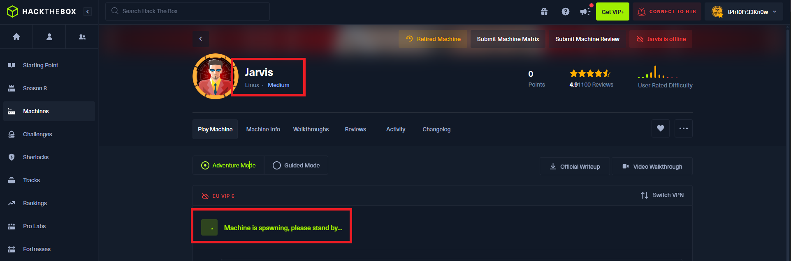Click the Tracks sidebar icon
This screenshot has height=261, width=791.
(x=12, y=180)
